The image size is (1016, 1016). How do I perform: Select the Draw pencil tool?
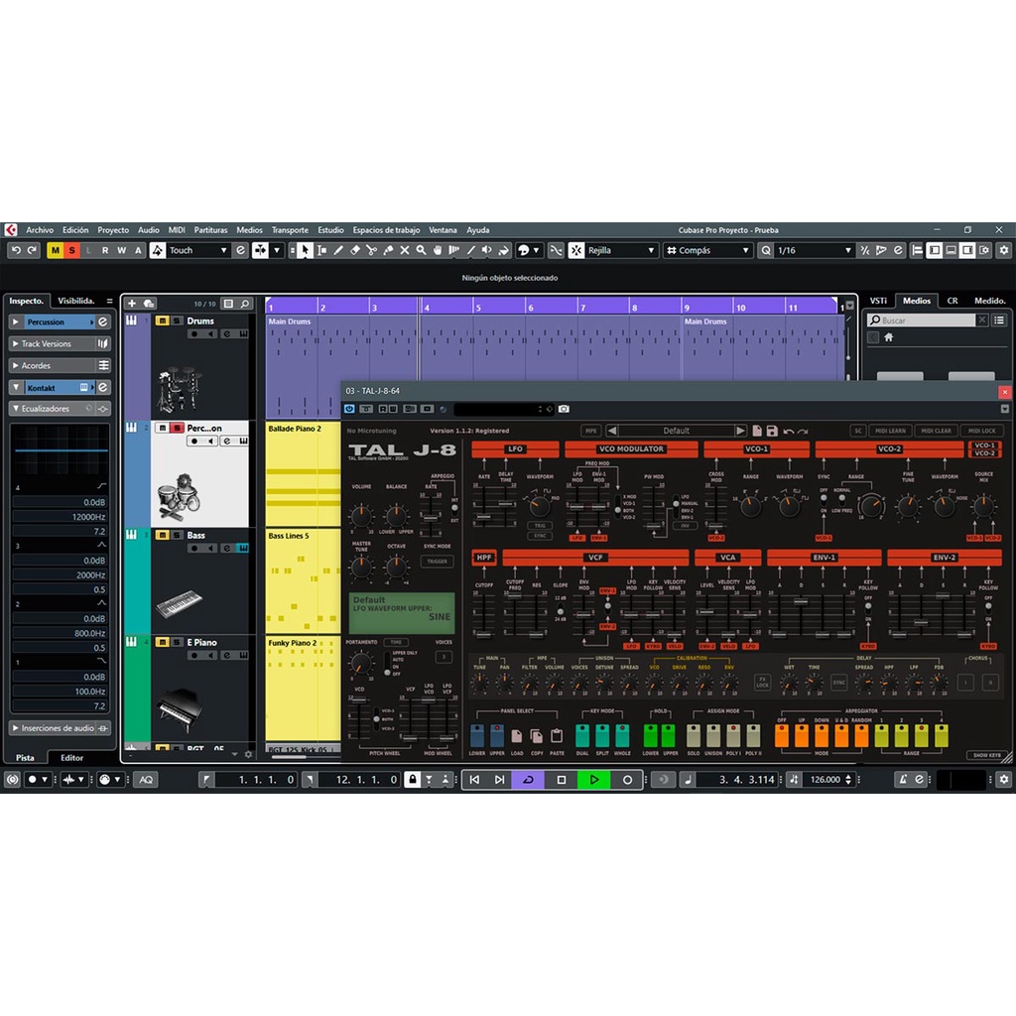338,250
